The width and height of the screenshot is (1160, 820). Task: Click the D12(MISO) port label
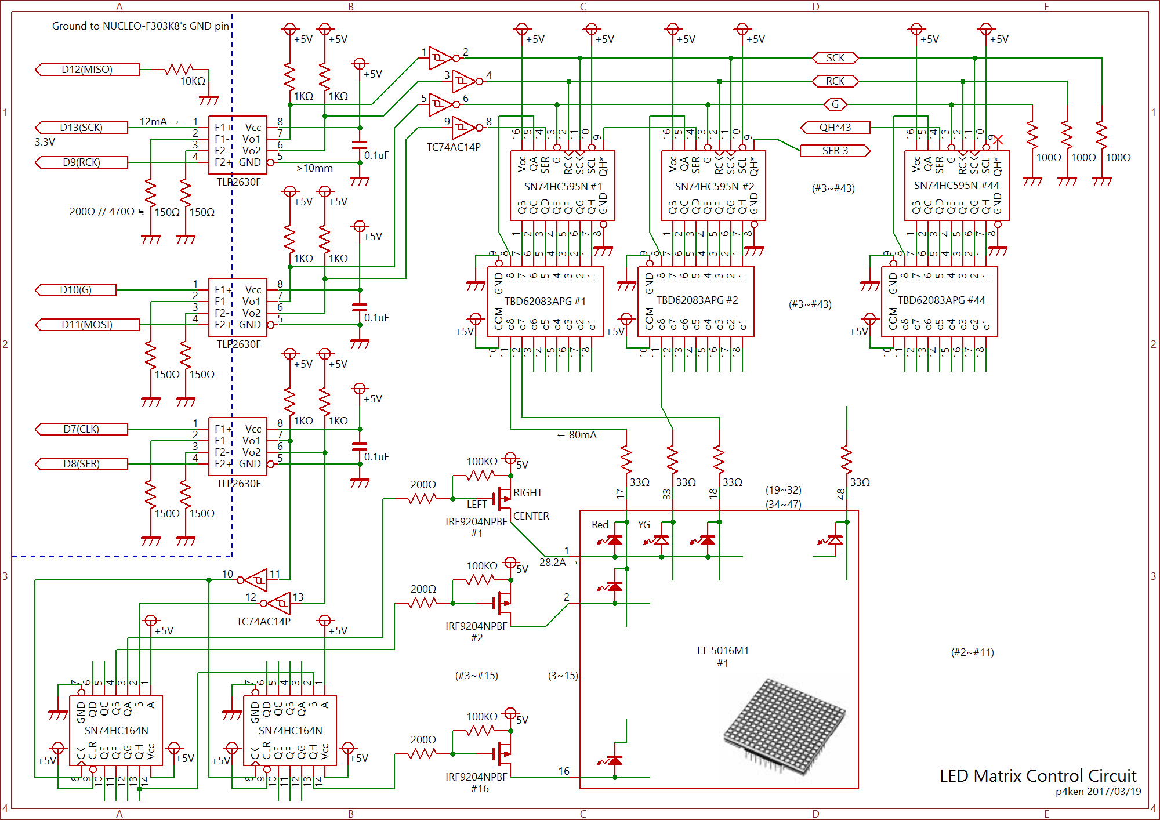click(87, 70)
